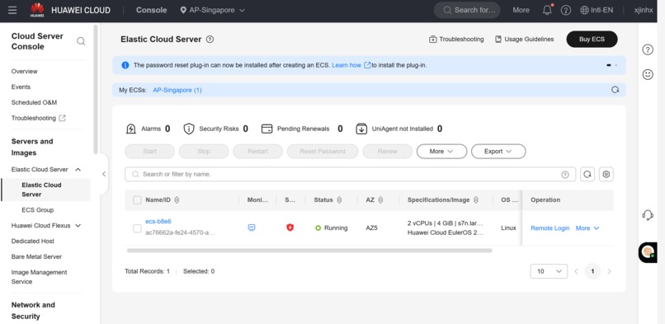The width and height of the screenshot is (665, 324).
Task: Open the chat assistant avatar
Action: pyautogui.click(x=648, y=252)
